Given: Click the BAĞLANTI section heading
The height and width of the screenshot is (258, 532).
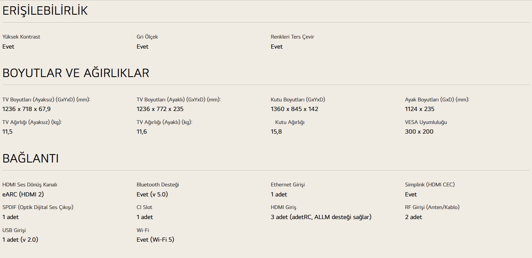Looking at the screenshot, I should (x=31, y=158).
